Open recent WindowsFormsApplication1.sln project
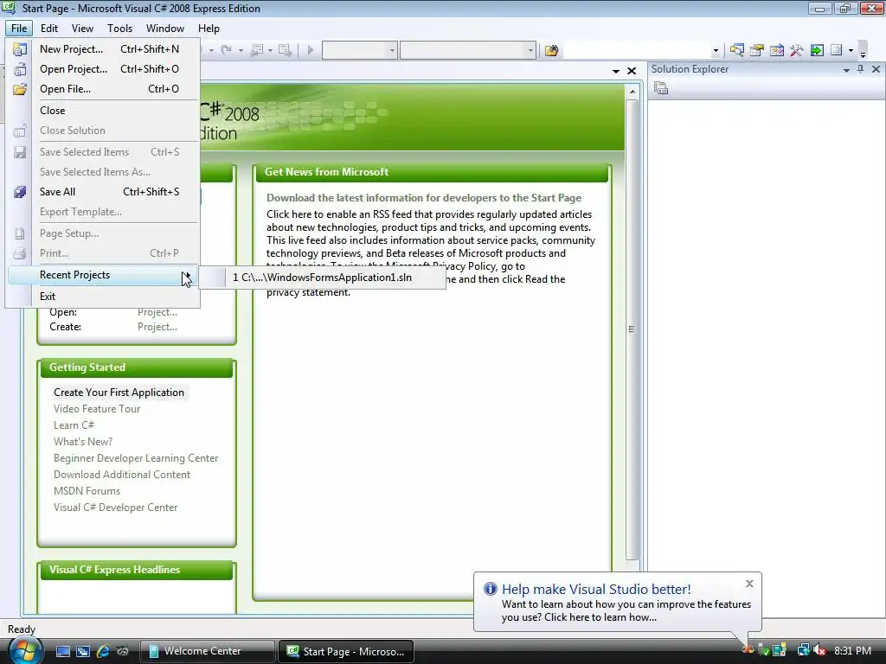The image size is (886, 664). [x=322, y=278]
